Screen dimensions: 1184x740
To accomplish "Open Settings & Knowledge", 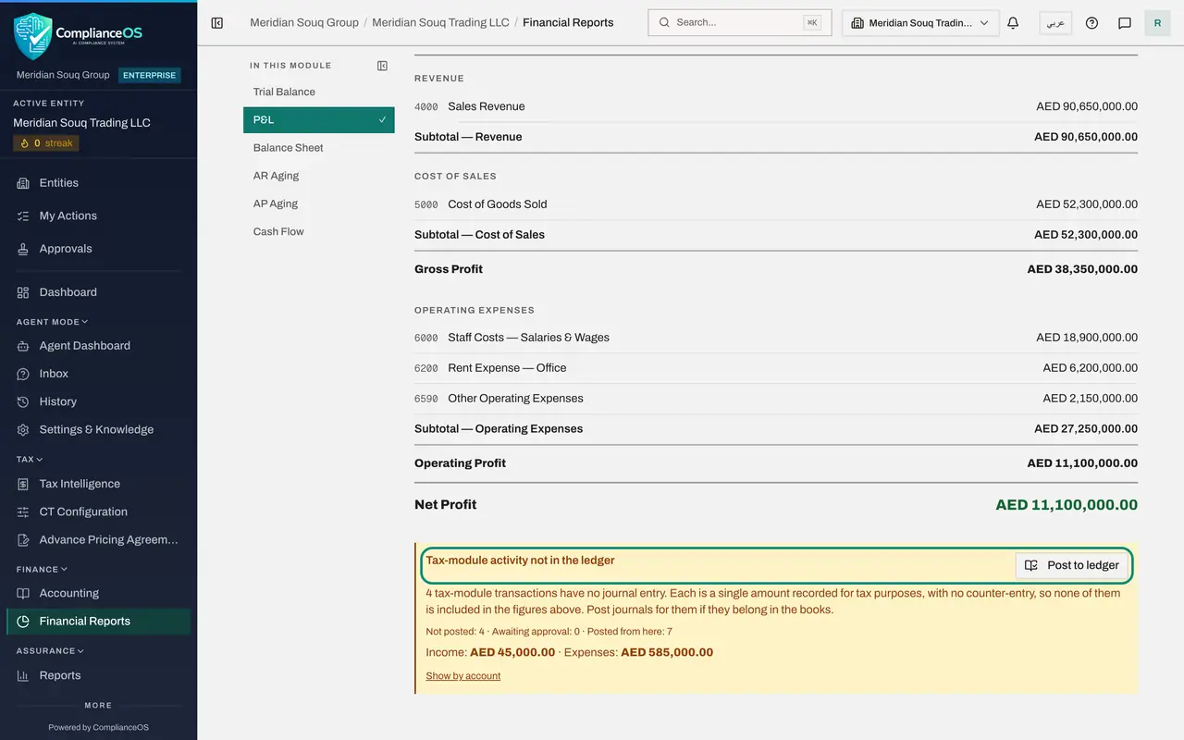I will 98,429.
